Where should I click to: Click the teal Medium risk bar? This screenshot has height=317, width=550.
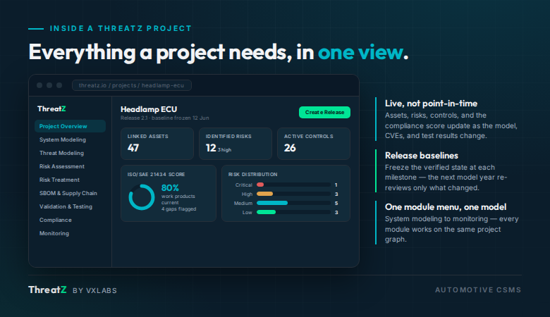pos(272,203)
